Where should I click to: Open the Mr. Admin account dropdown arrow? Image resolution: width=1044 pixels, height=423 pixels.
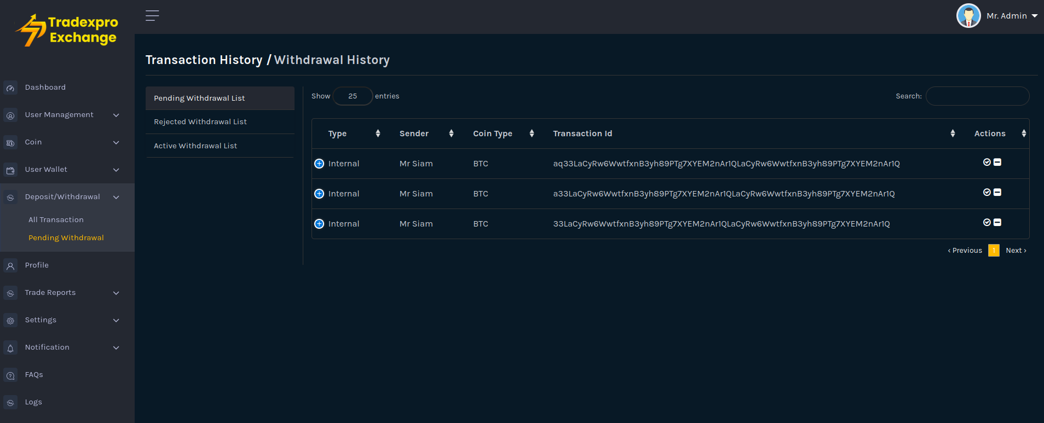click(x=1034, y=16)
